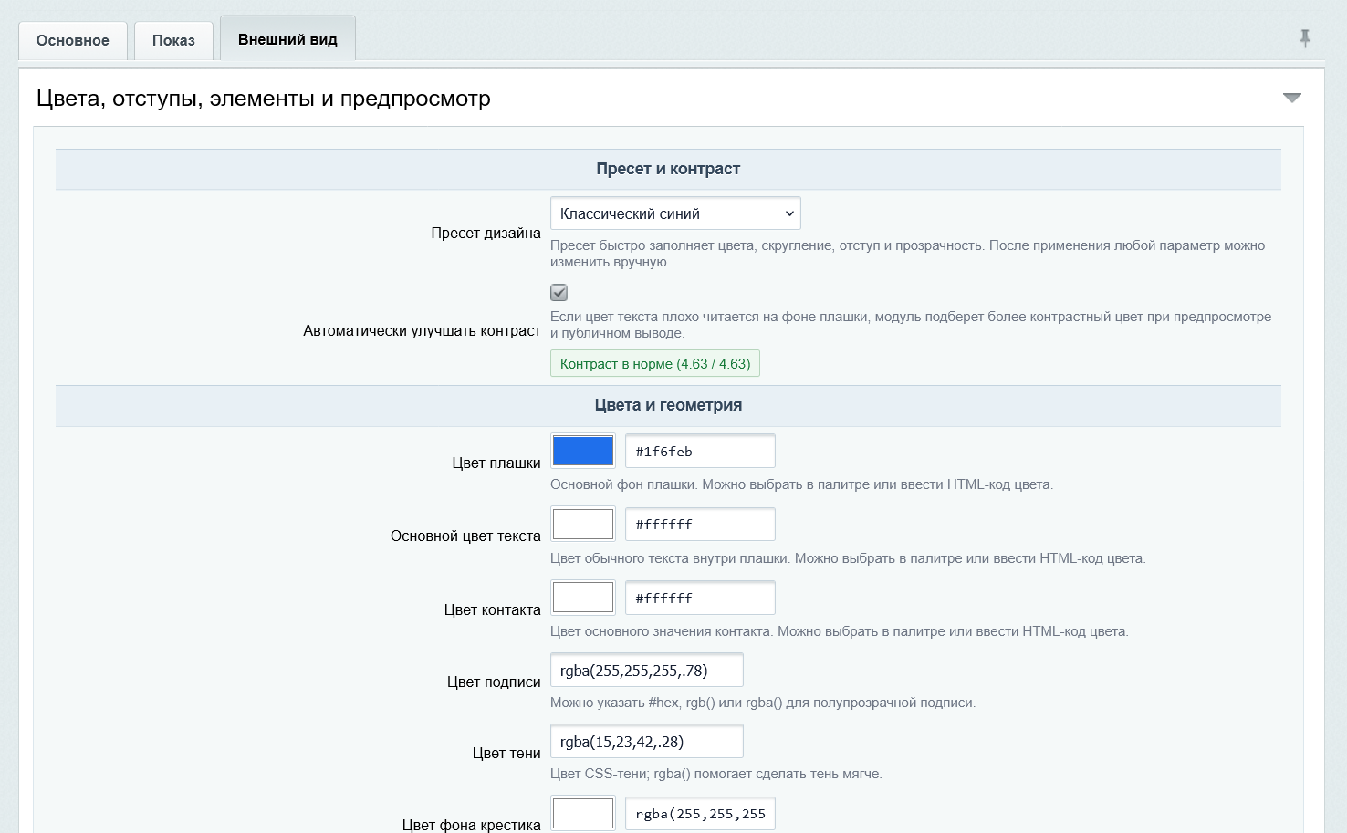Screen dimensions: 1347x833
Task: Click the Цвет фона крестика value field
Action: click(700, 813)
